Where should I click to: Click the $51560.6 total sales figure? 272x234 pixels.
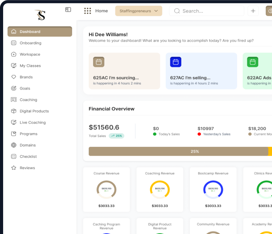coord(104,127)
